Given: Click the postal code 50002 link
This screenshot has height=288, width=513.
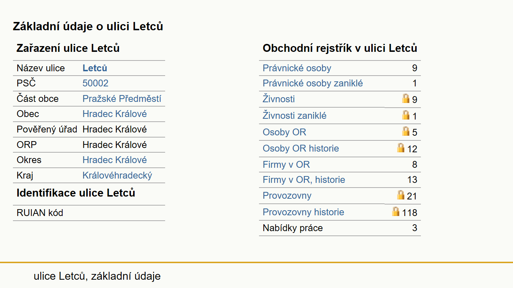Looking at the screenshot, I should [x=95, y=83].
